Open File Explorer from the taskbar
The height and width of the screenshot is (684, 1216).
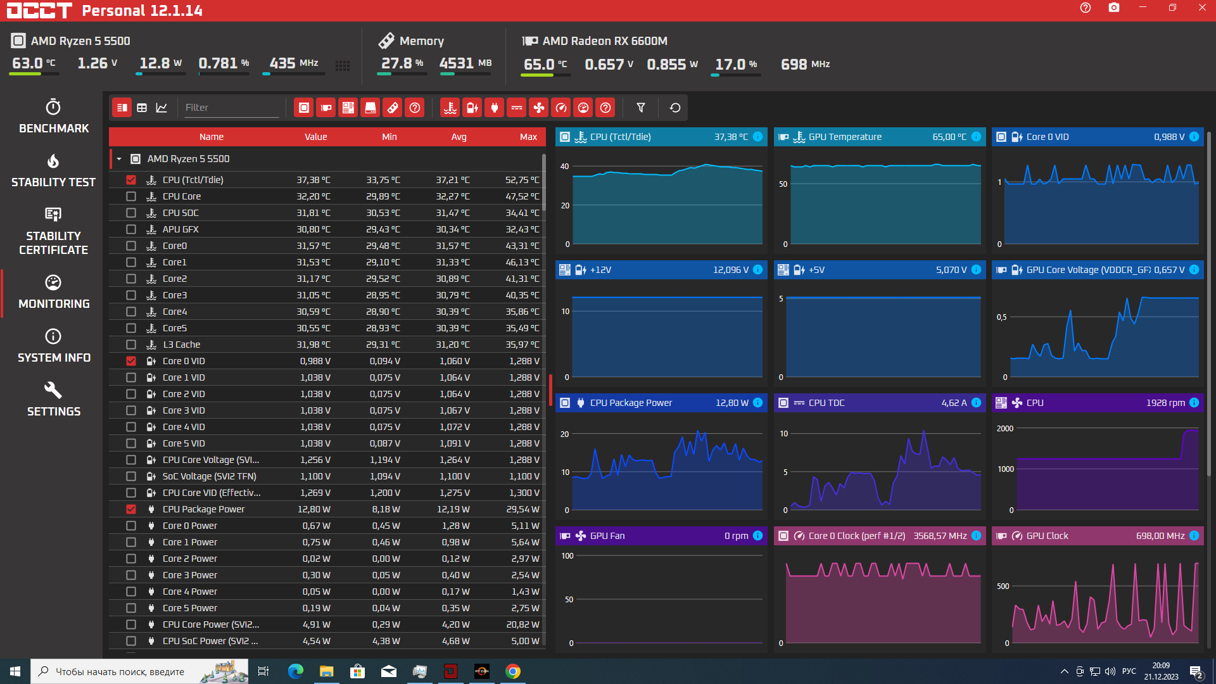point(326,671)
